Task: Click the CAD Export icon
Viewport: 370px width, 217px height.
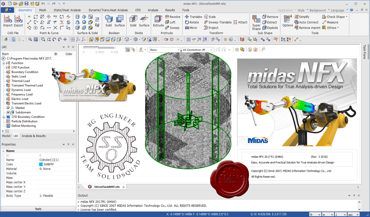Action: tap(18, 21)
